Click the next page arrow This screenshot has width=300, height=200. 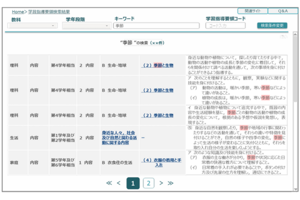[161, 183]
